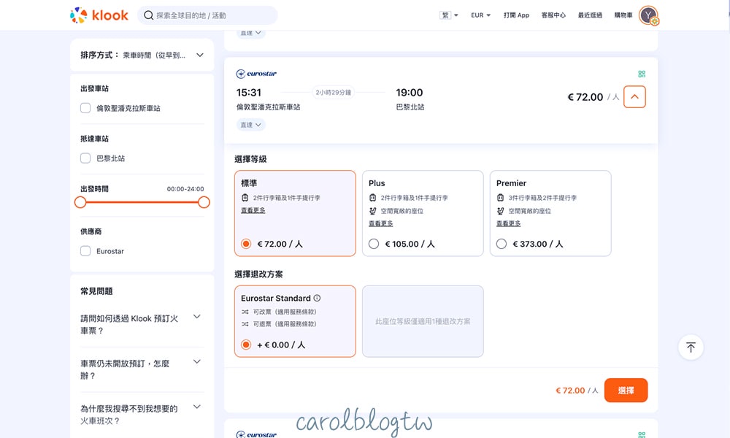Screen dimensions: 730x438
Task: Click the orange track of the 出發時間 slider
Action: 142,202
